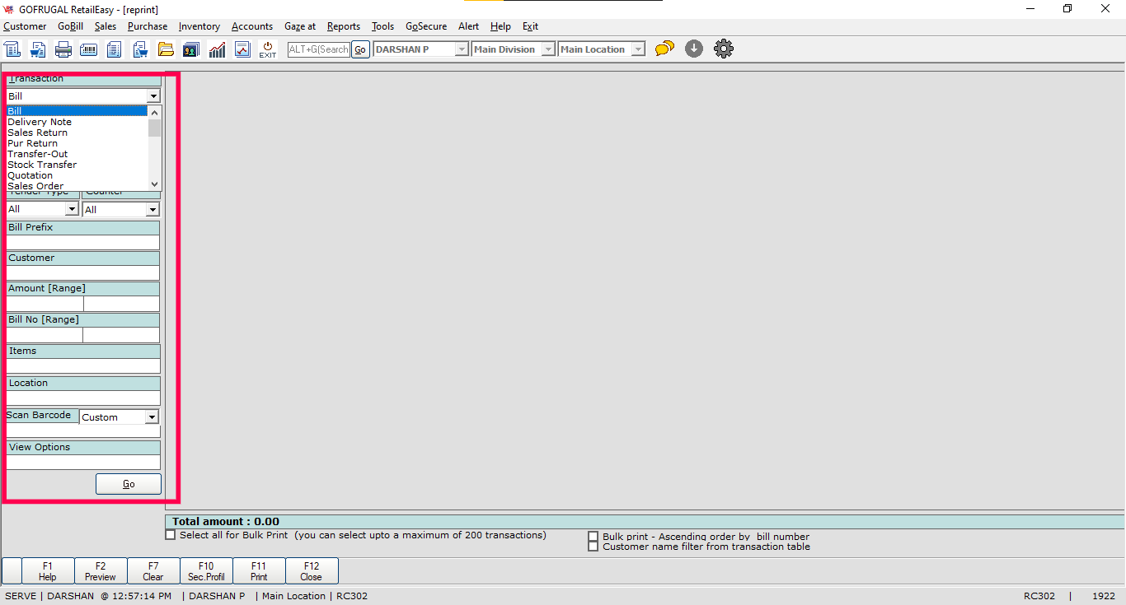This screenshot has width=1126, height=605.
Task: Check Customer name filter from transaction table
Action: [593, 547]
